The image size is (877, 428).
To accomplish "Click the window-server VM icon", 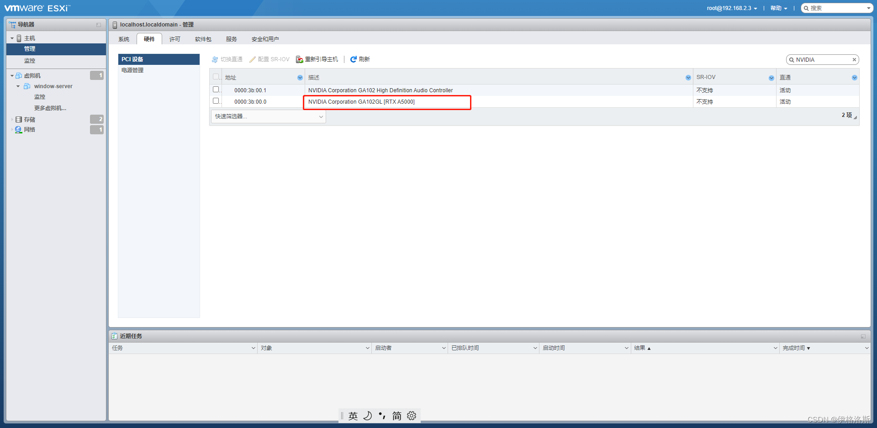I will click(27, 86).
